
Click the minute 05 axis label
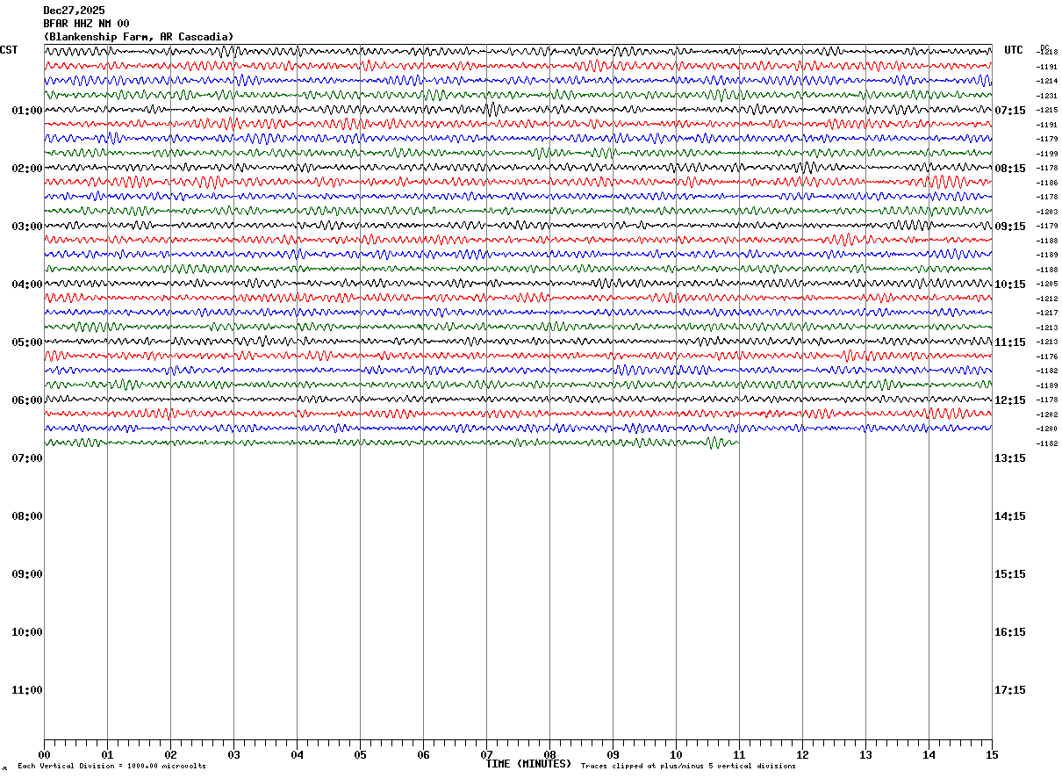[360, 754]
